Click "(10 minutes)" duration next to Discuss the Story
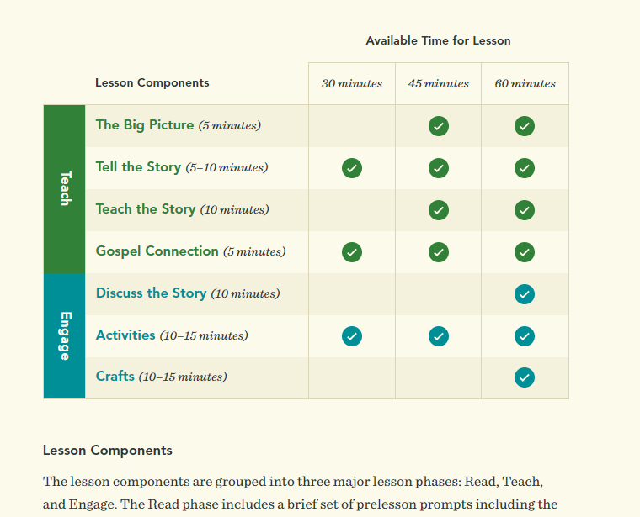Viewport: 640px width, 517px height. coord(245,293)
